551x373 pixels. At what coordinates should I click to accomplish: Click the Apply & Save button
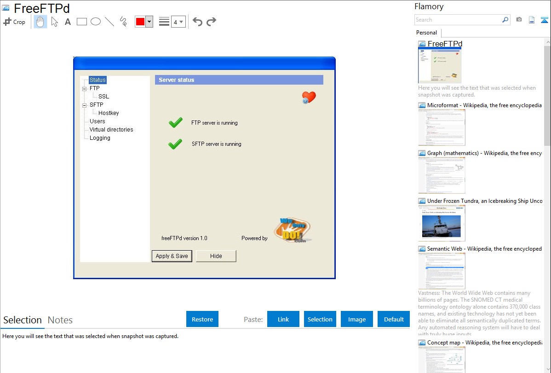[172, 256]
